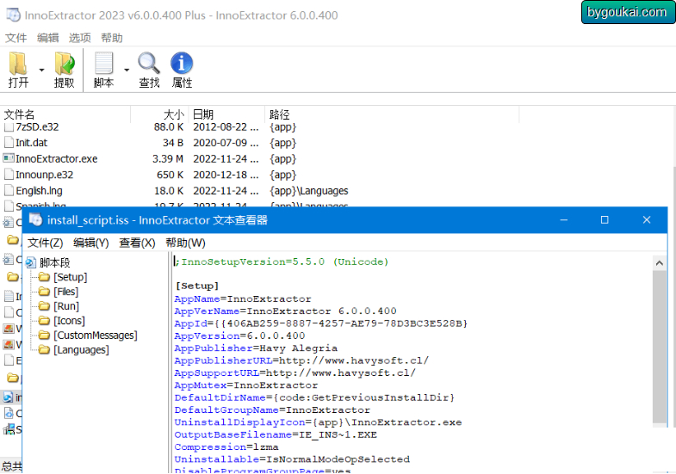Select 脚本段 root tree node
This screenshot has width=676, height=474.
[x=54, y=262]
